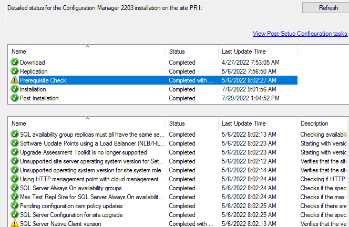Click 'Checking if HTTP' description cell
Viewport: 349px width, 227px height.
point(323,179)
